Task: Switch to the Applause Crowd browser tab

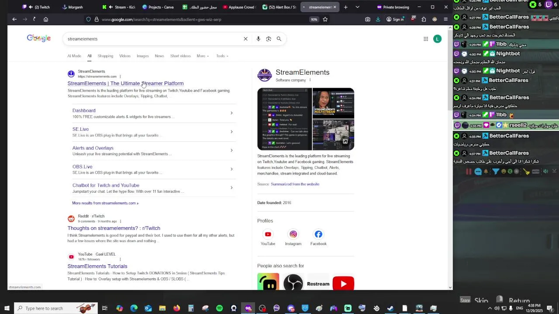Action: click(x=238, y=7)
